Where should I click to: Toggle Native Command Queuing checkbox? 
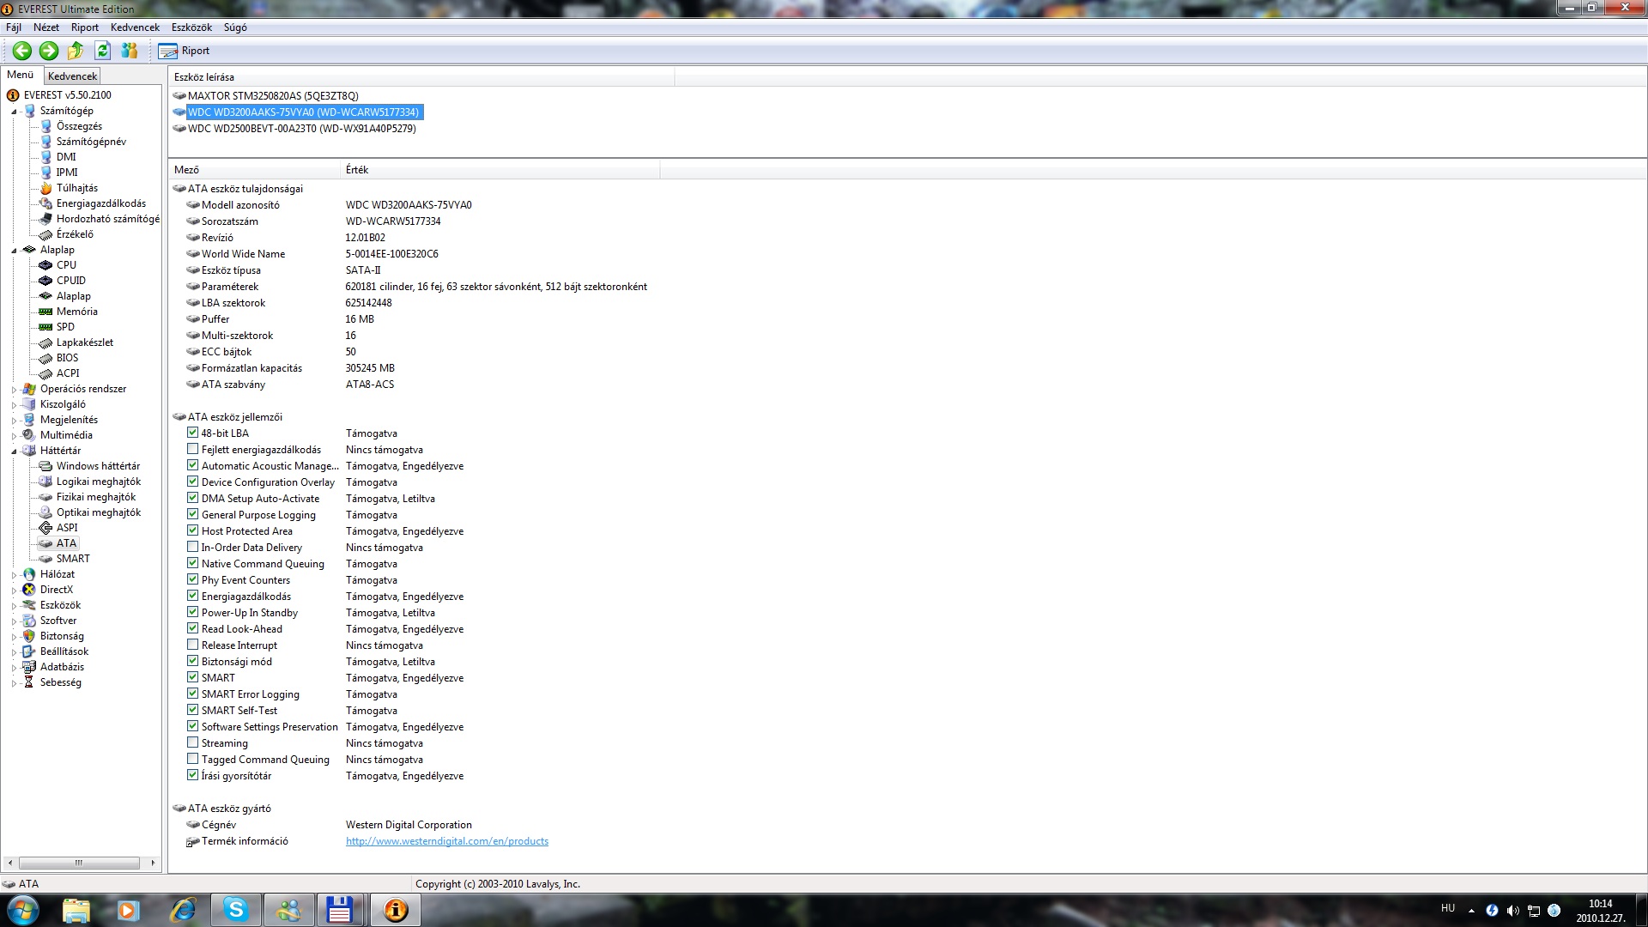click(x=193, y=563)
